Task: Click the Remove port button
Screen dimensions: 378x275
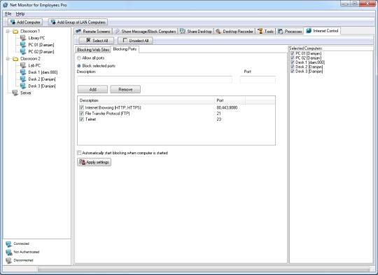Action: [x=125, y=89]
